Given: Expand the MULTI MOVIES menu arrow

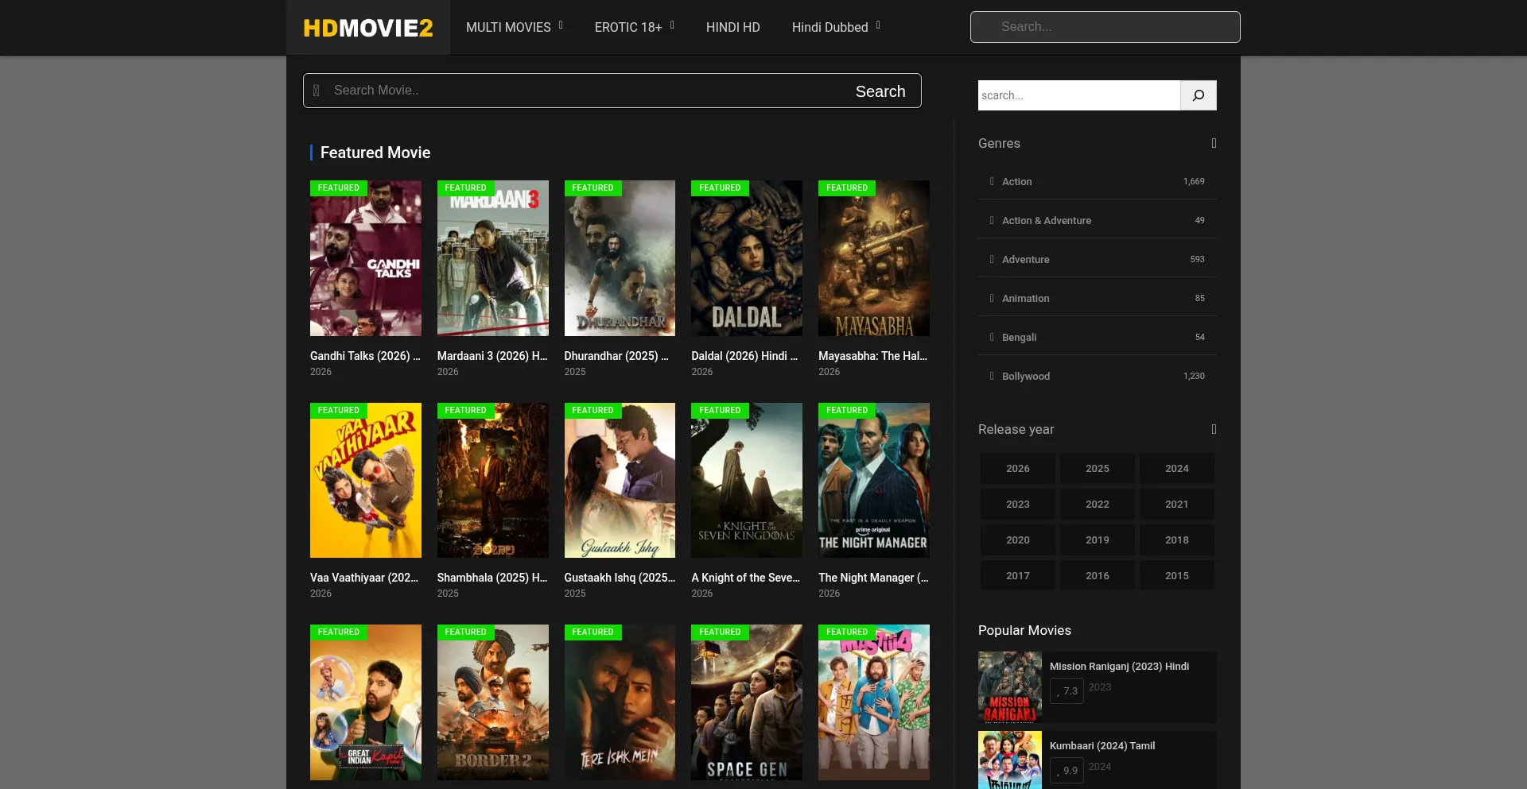Looking at the screenshot, I should tap(561, 25).
